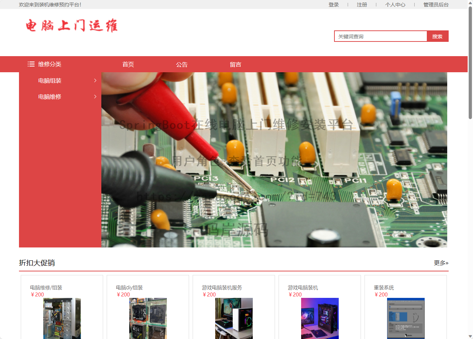Open the 维修分类 category menu
Screen dimensions: 473x339
tap(50, 64)
